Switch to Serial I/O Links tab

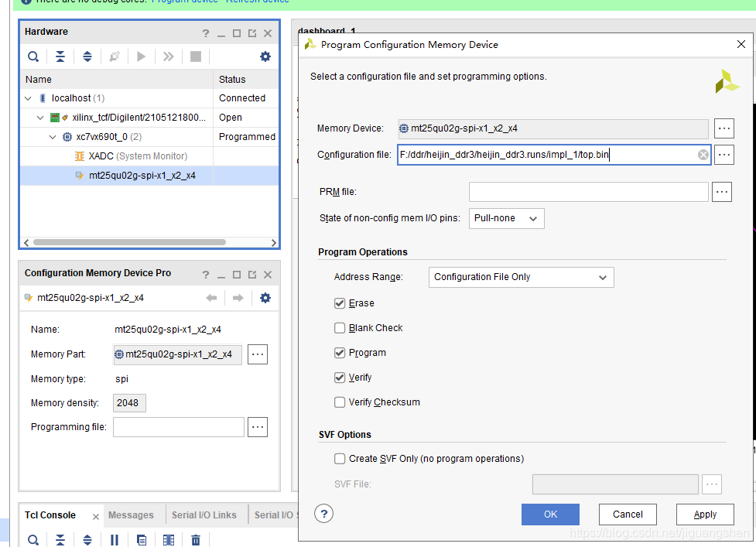pos(204,515)
